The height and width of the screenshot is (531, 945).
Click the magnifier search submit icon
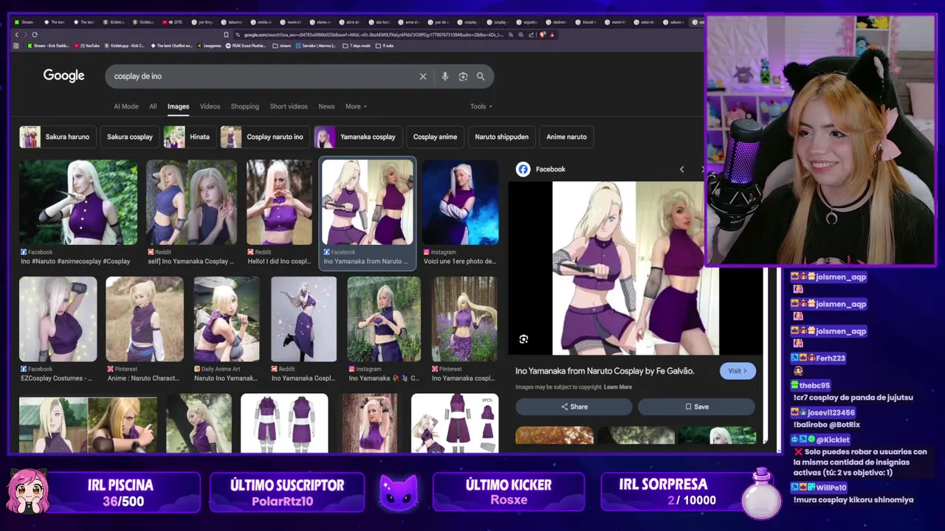point(481,76)
